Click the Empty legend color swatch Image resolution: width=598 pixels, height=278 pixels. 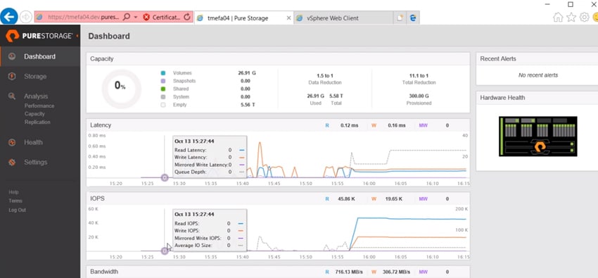(x=163, y=104)
